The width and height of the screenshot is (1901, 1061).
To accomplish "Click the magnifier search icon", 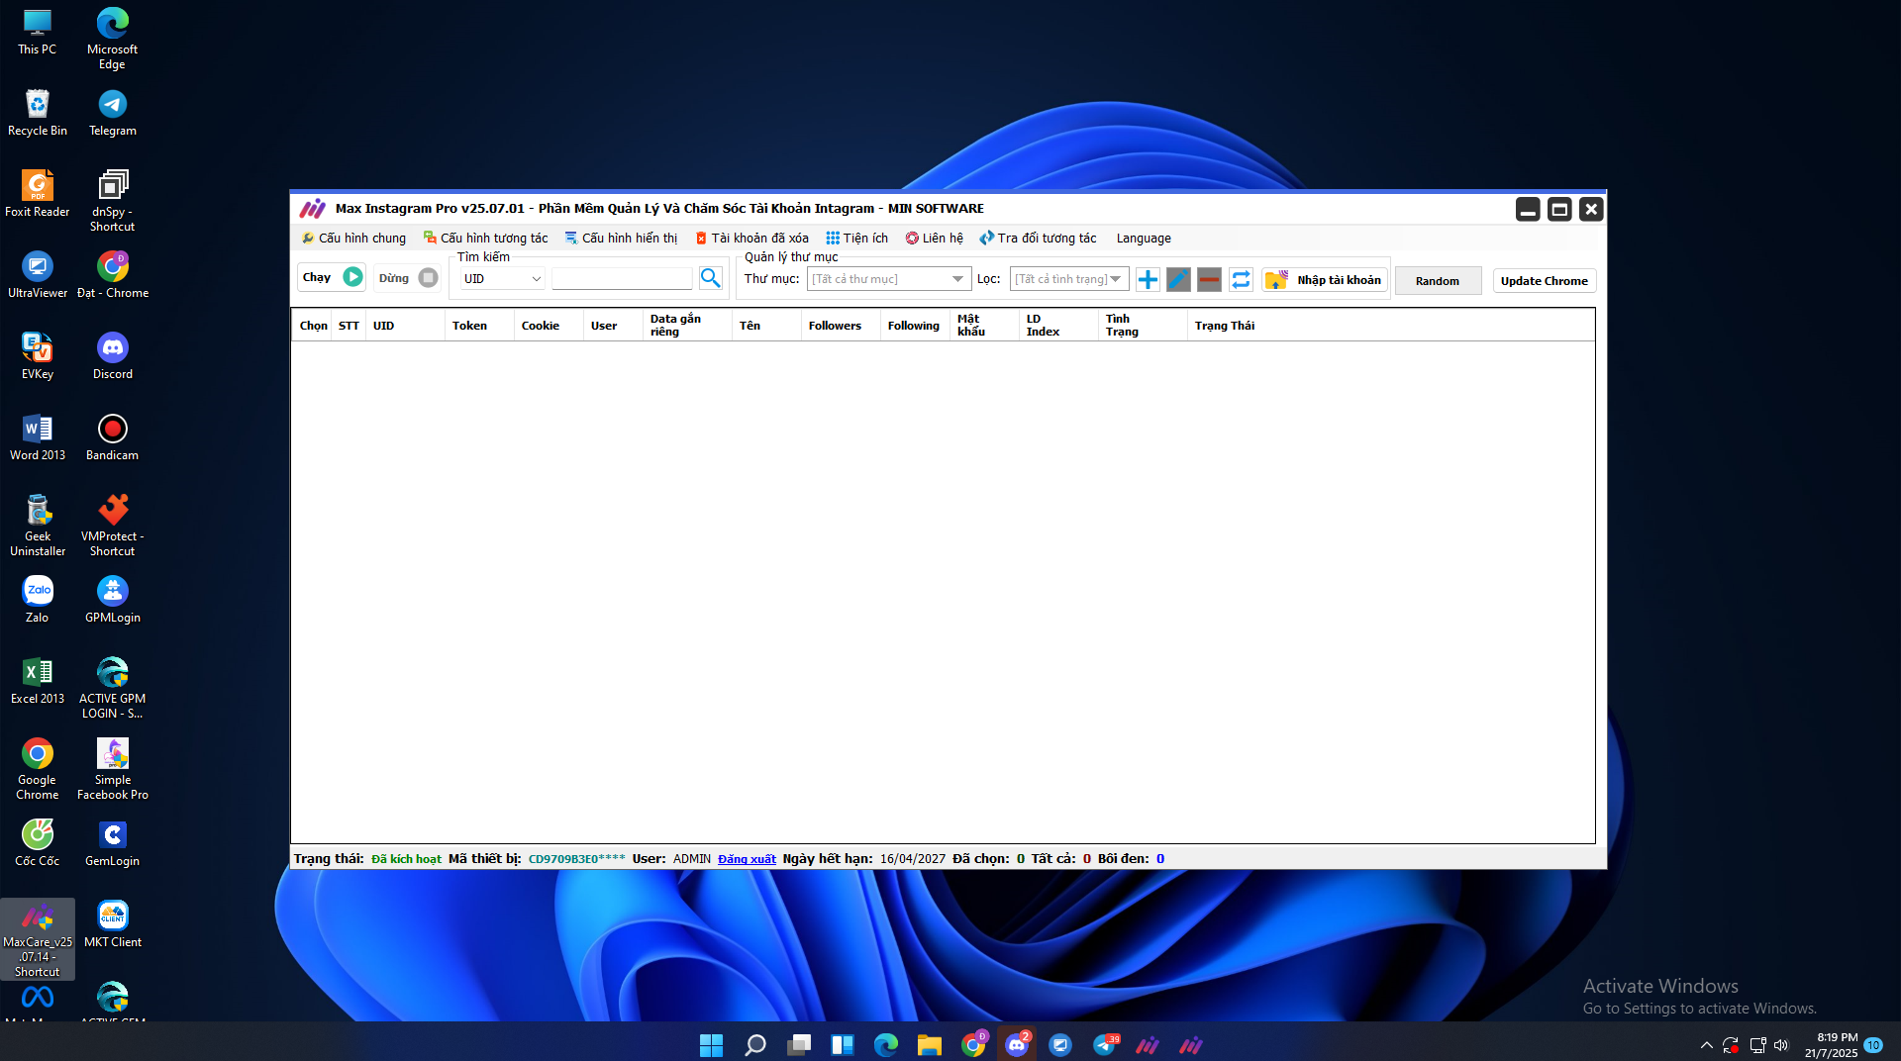I will 710,278.
